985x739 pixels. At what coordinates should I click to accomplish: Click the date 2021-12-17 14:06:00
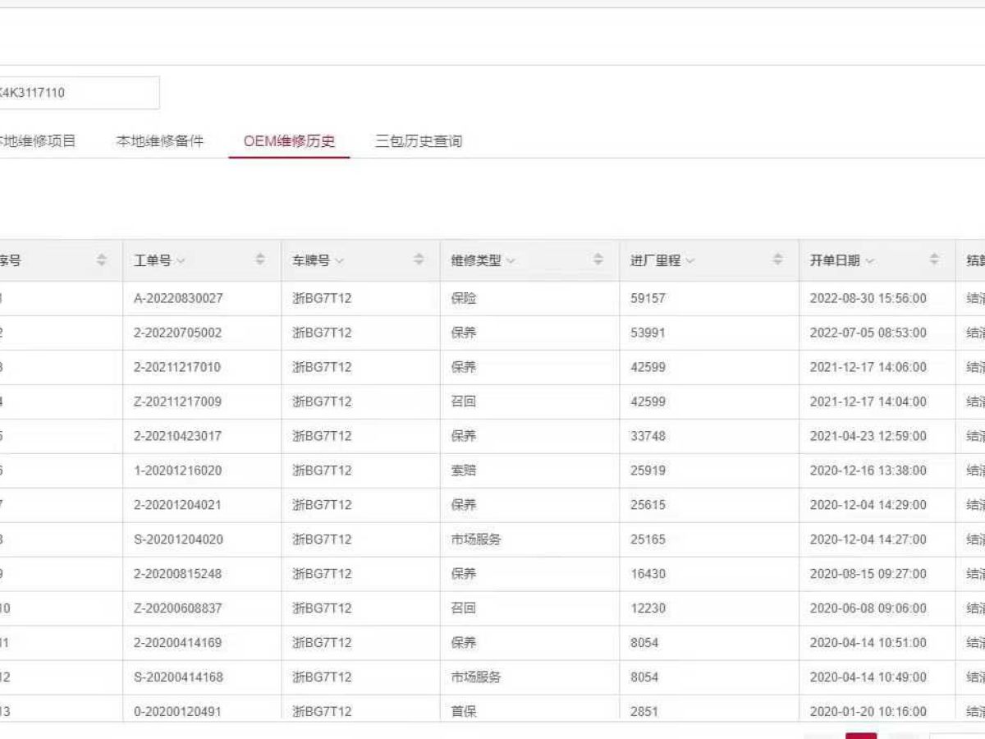868,367
